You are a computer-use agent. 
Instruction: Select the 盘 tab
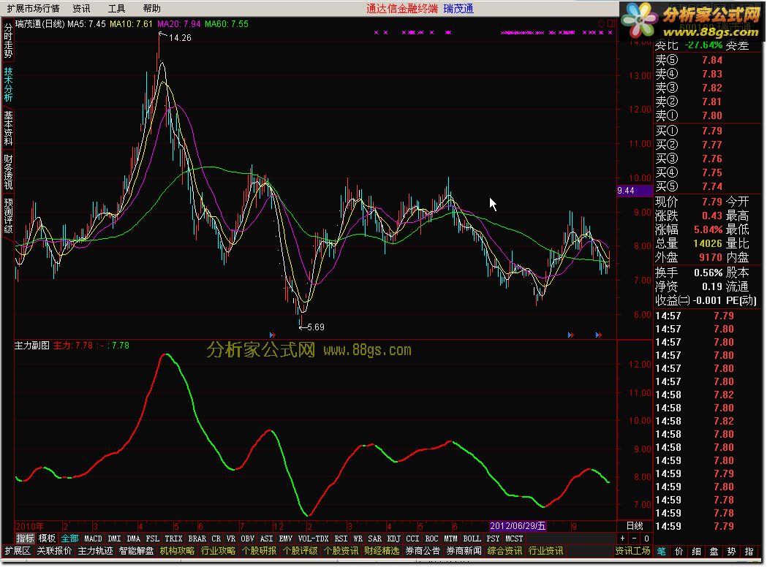click(714, 552)
